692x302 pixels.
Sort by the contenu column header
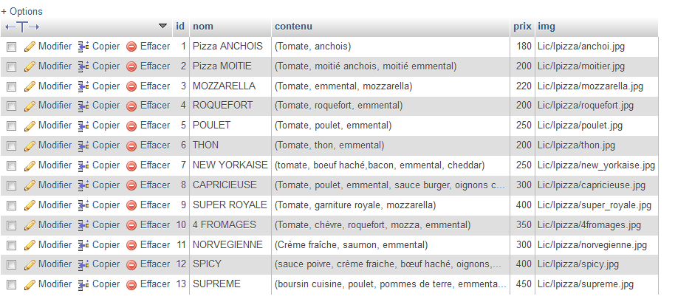(x=293, y=26)
